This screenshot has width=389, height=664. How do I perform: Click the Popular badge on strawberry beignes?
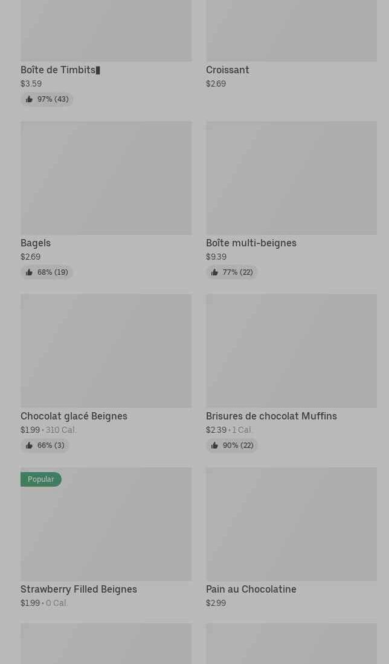pyautogui.click(x=40, y=479)
